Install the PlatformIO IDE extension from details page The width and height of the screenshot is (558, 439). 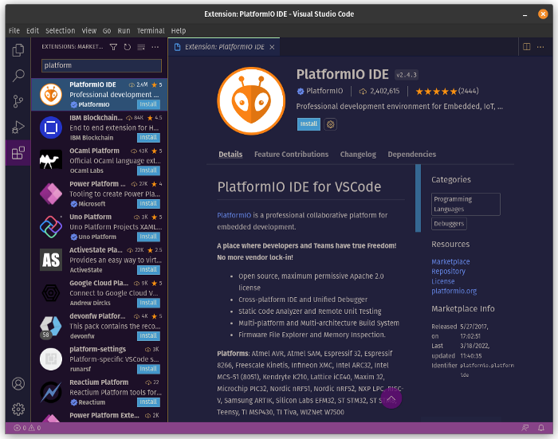pos(308,124)
